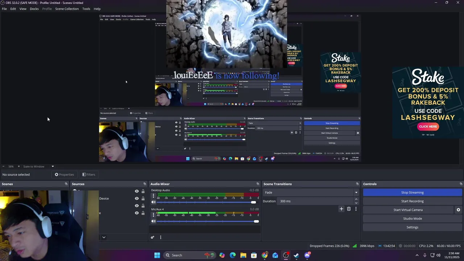Toggle lock on the Device source row
464x261 pixels.
pyautogui.click(x=143, y=199)
